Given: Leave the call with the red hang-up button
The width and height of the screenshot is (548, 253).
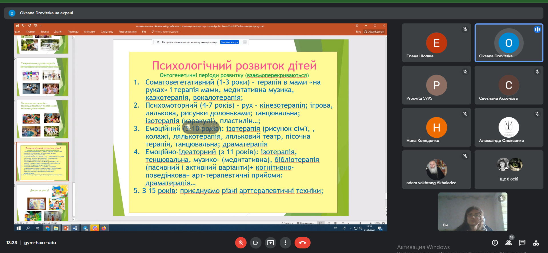Looking at the screenshot, I should coord(302,243).
